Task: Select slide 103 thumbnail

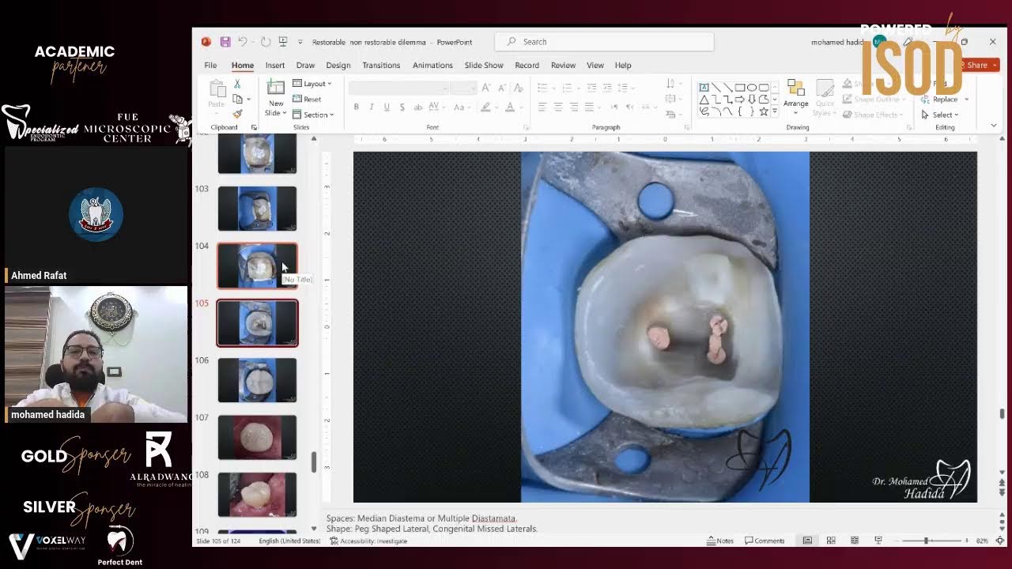Action: click(x=257, y=208)
